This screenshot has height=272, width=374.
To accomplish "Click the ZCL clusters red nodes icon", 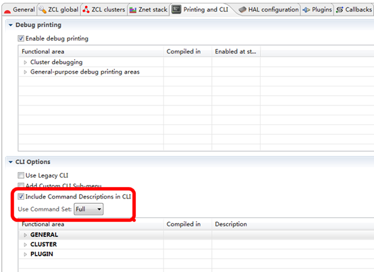I will point(86,9).
